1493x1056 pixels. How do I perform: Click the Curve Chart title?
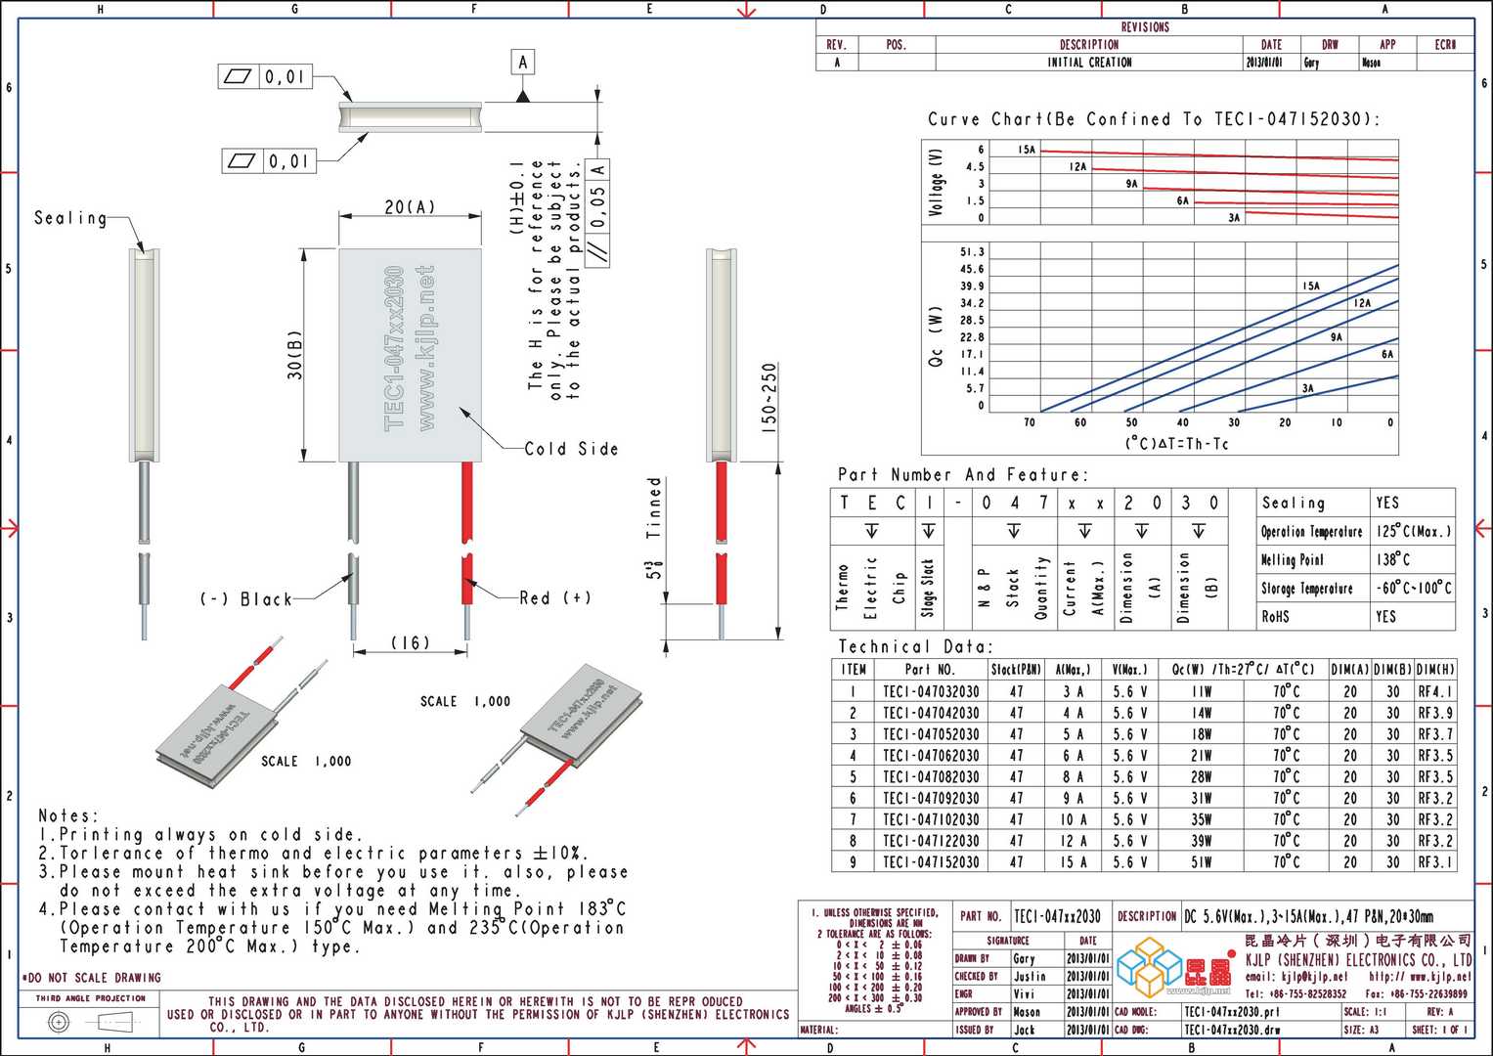pos(1154,119)
